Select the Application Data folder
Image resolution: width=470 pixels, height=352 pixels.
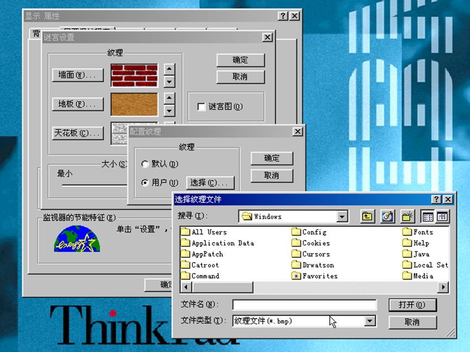(x=218, y=243)
